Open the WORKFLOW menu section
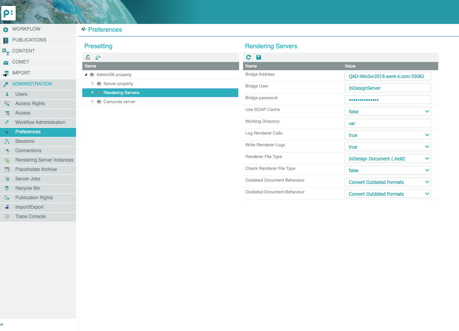The height and width of the screenshot is (331, 459). (x=26, y=29)
